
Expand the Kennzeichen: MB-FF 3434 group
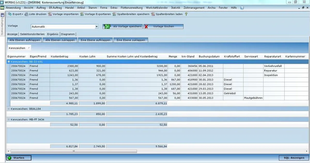pos(9,120)
